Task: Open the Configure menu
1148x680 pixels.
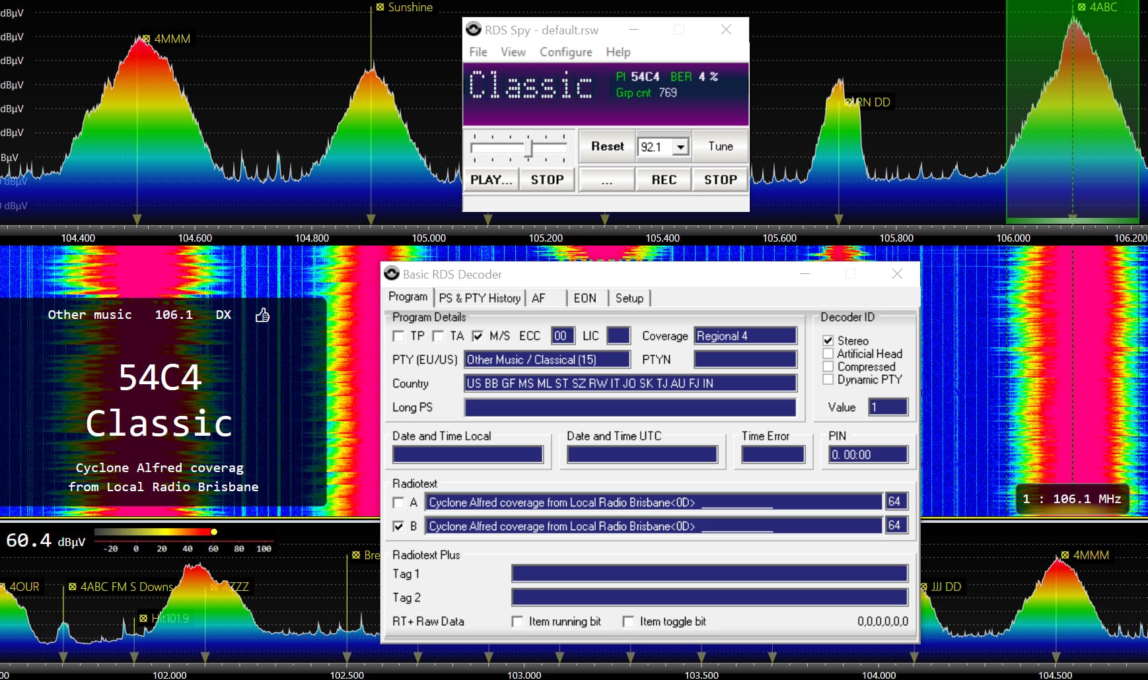Action: click(x=565, y=51)
